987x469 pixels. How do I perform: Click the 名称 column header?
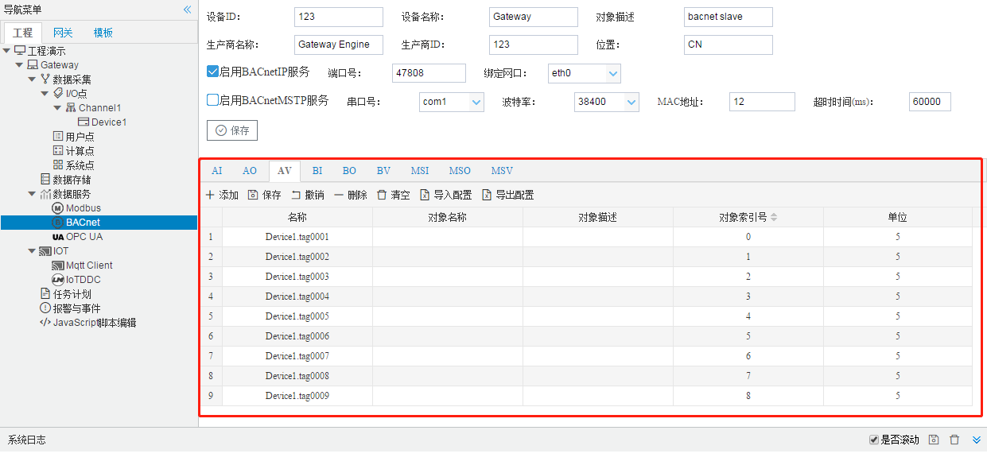coord(297,217)
